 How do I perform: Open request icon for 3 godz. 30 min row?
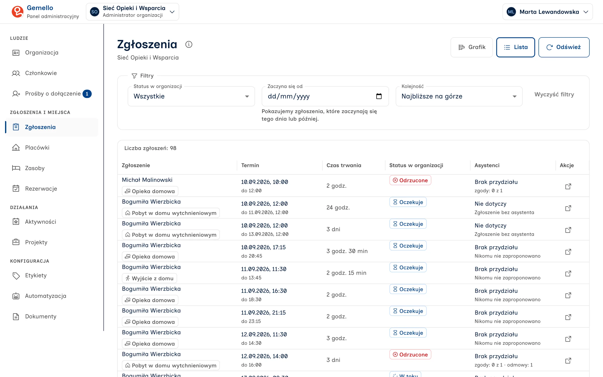point(568,252)
